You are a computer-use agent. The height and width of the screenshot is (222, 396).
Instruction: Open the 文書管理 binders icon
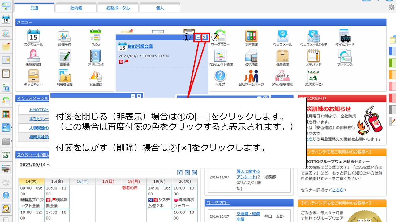(x=251, y=36)
